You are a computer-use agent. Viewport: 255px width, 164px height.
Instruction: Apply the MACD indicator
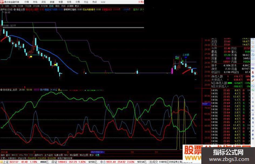pyautogui.click(x=15, y=155)
